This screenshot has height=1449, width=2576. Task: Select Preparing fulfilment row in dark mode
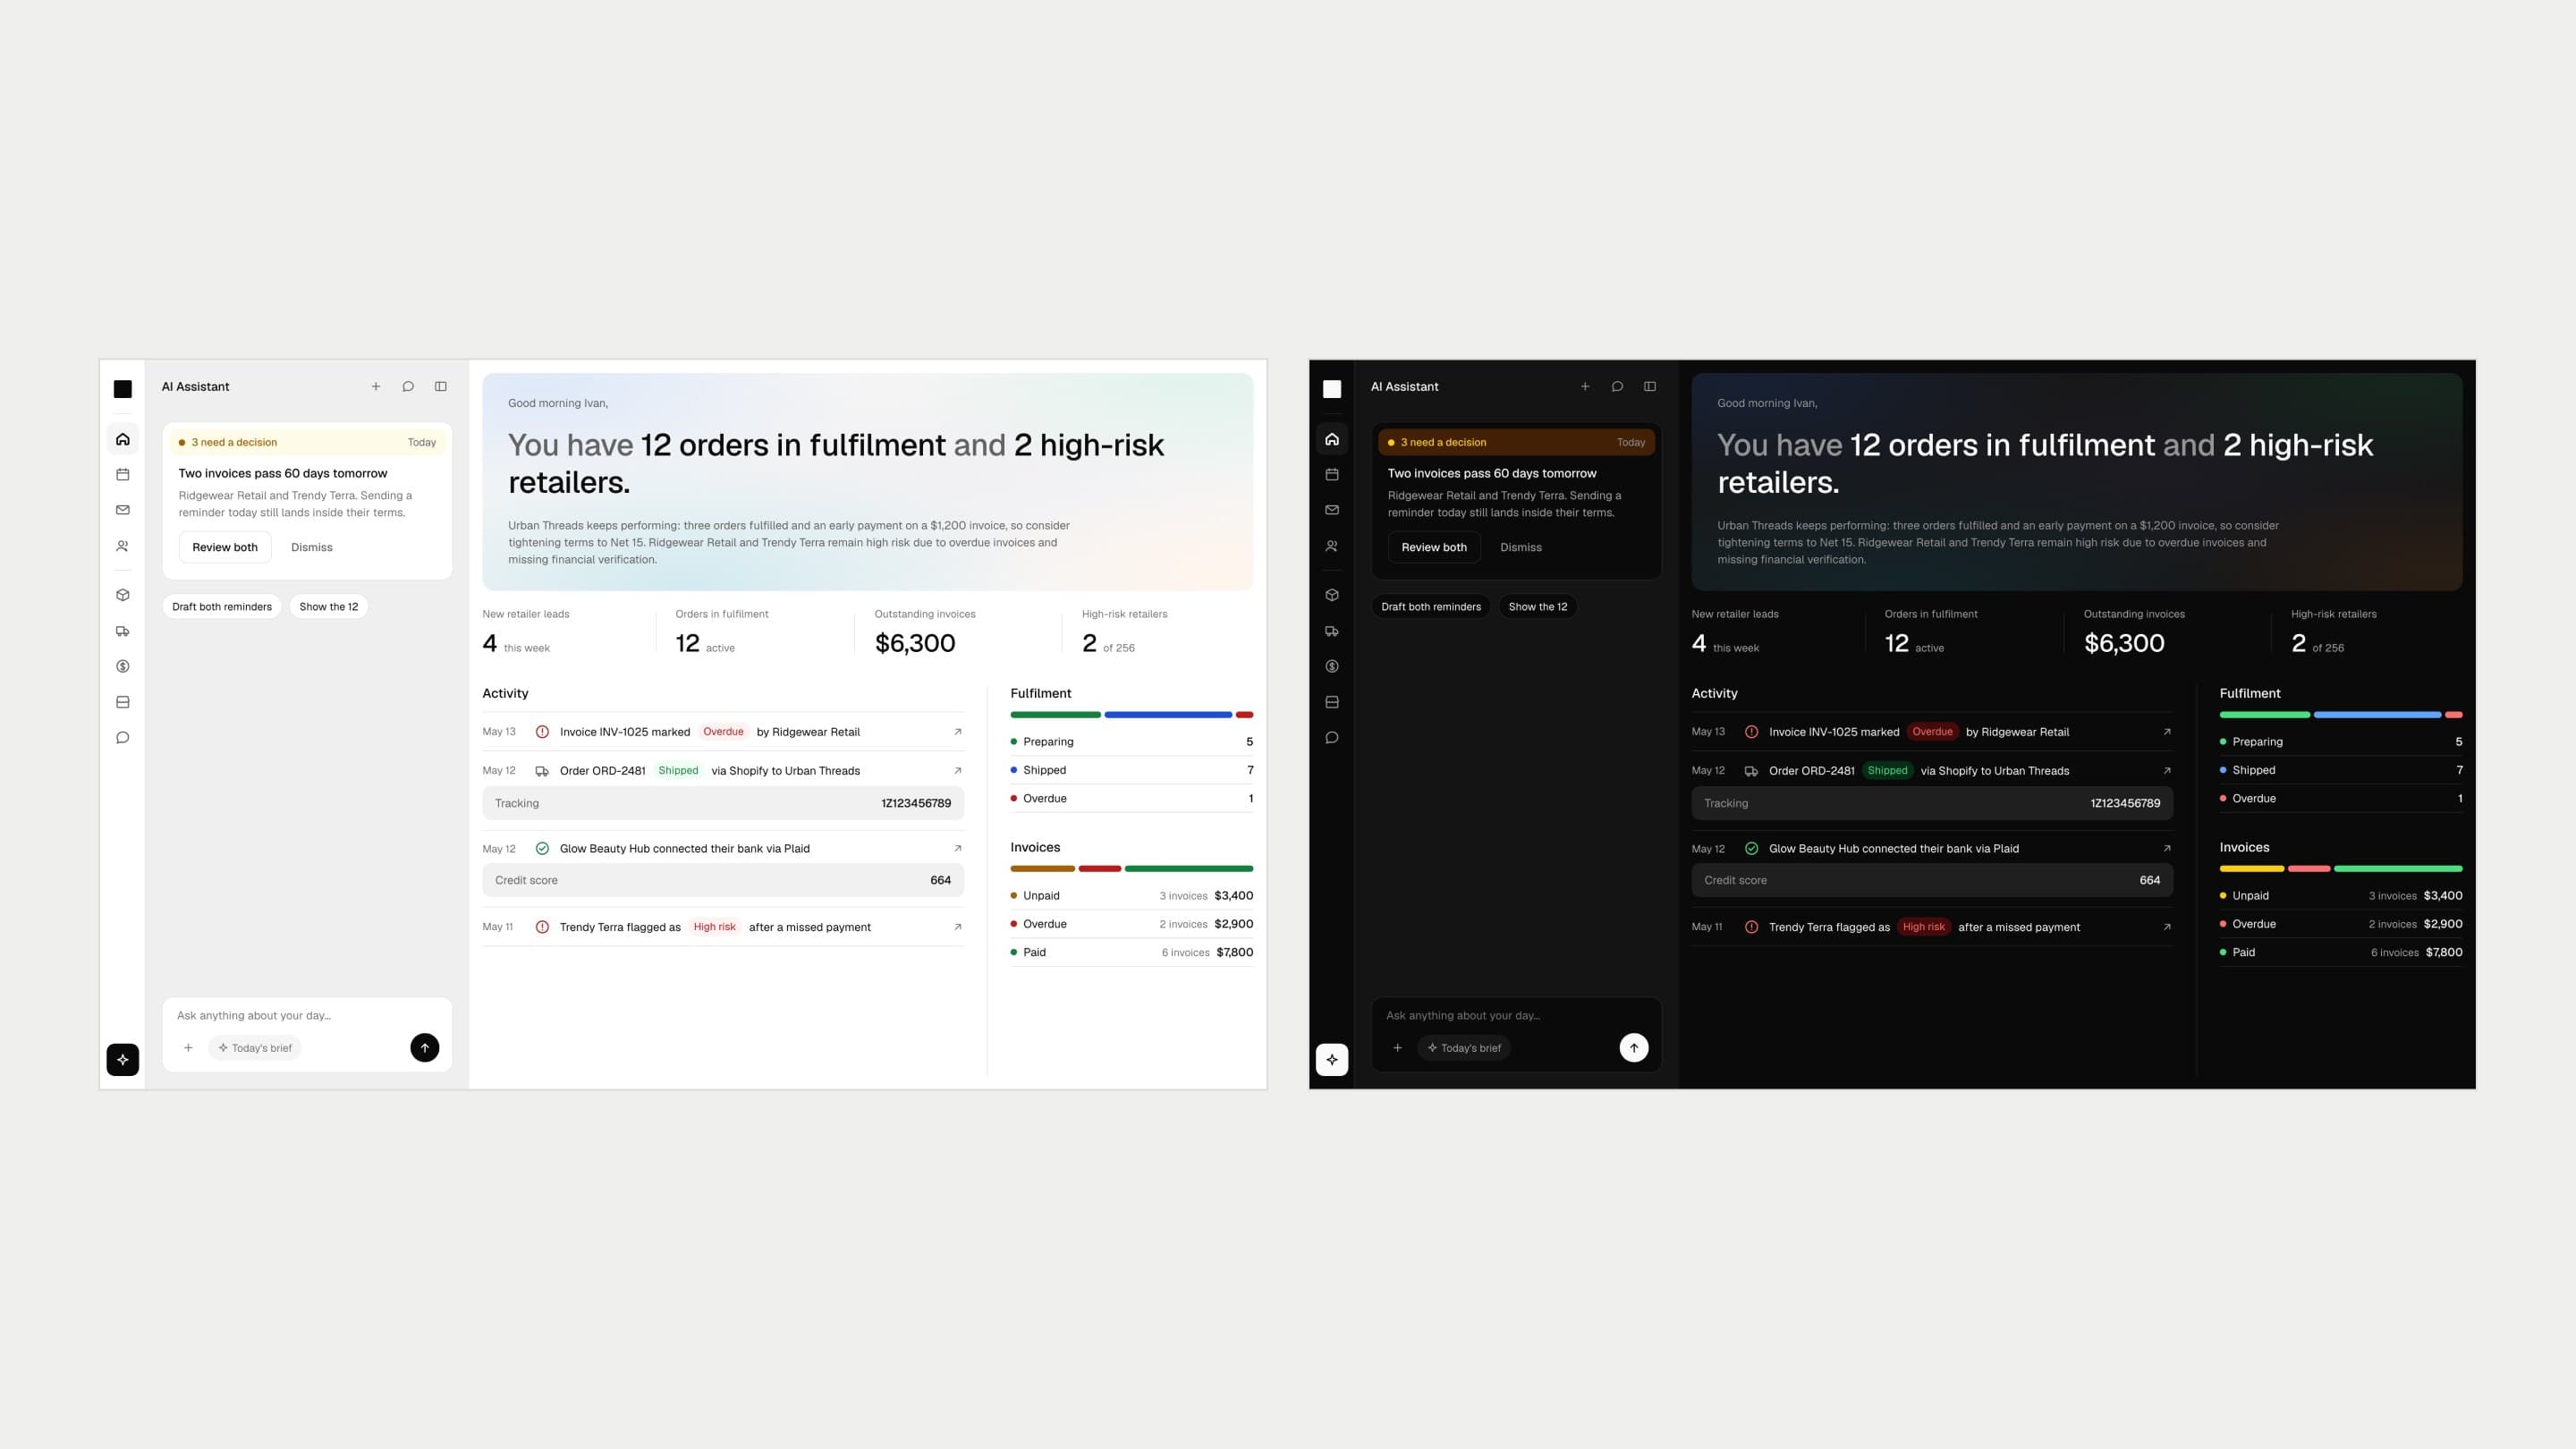[2341, 742]
